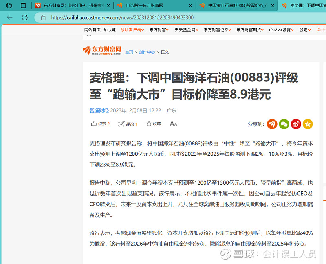Like the article with the 点赞 thumbs-up
The image size is (326, 264).
pos(100,124)
